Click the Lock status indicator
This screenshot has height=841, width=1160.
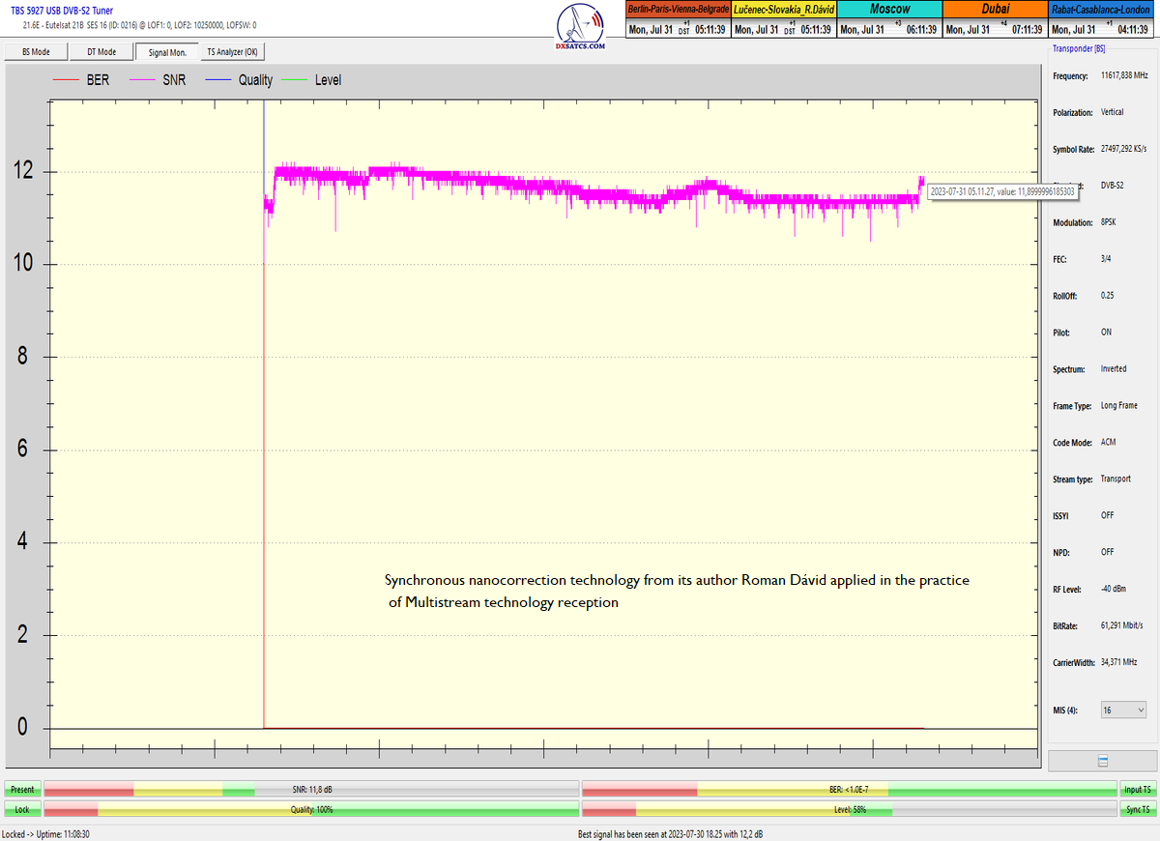click(21, 809)
